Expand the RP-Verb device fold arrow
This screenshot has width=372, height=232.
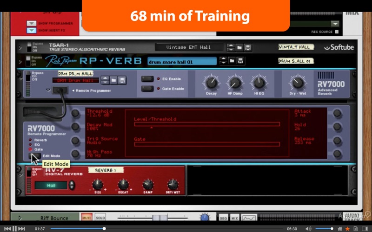click(x=20, y=62)
